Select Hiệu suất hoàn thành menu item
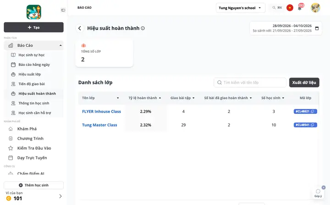The width and height of the screenshot is (330, 205). (x=33, y=94)
